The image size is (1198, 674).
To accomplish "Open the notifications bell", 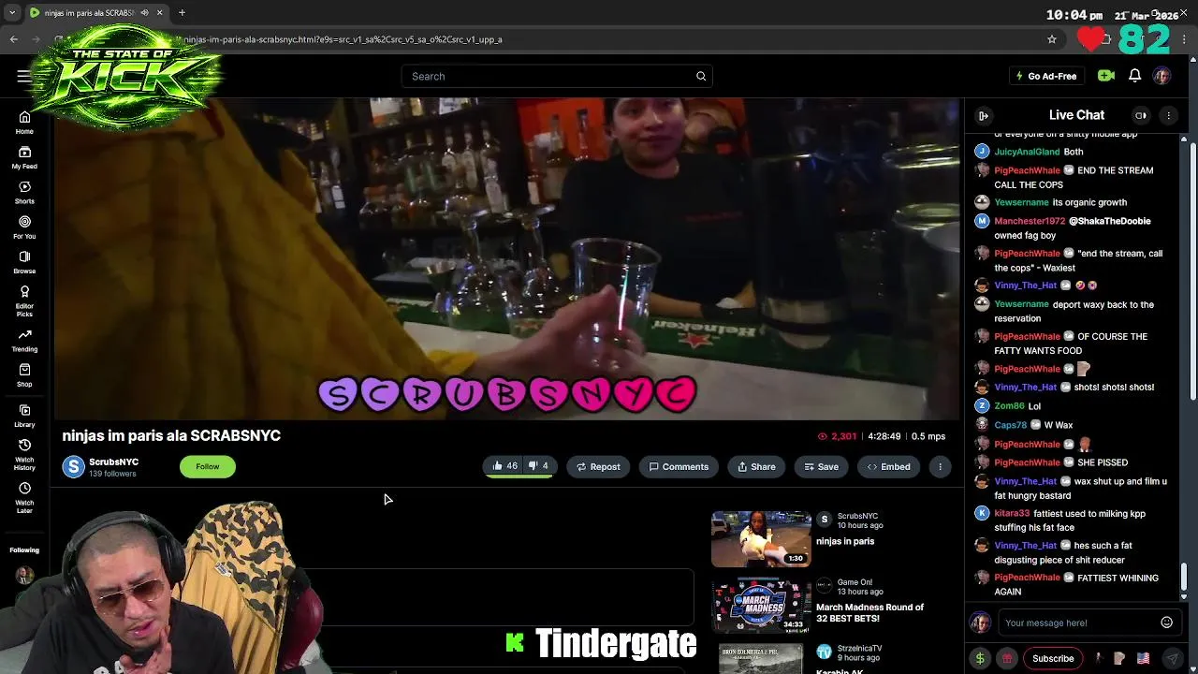I will [x=1134, y=76].
